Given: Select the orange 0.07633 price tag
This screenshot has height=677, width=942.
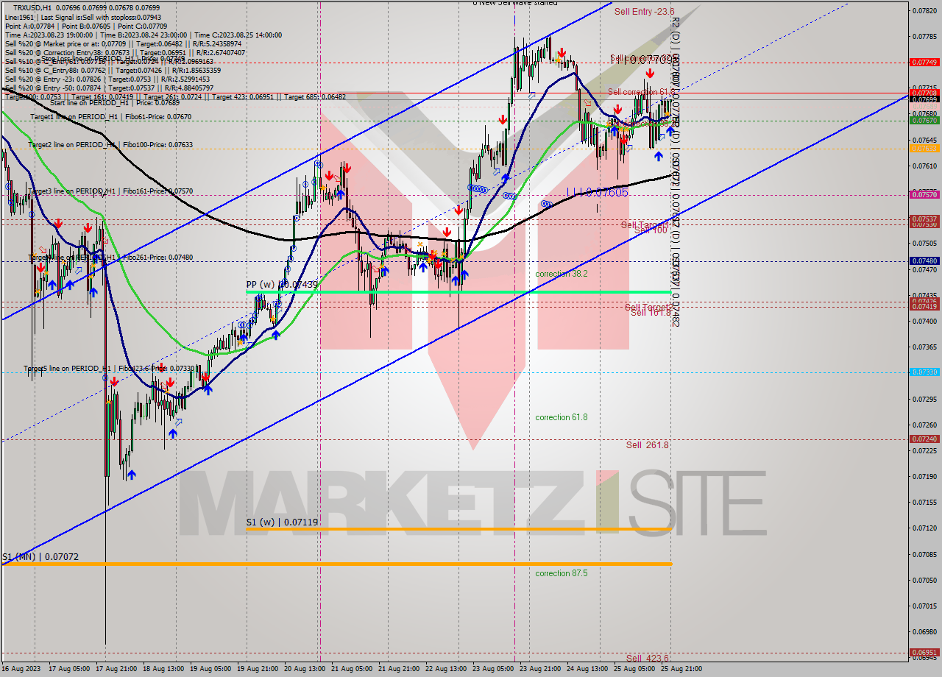Looking at the screenshot, I should point(924,148).
